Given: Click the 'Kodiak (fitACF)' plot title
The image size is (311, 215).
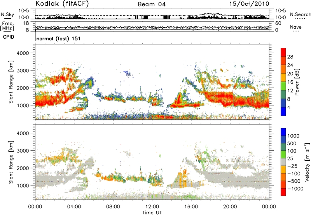Looking at the screenshot, I should pos(62,3).
